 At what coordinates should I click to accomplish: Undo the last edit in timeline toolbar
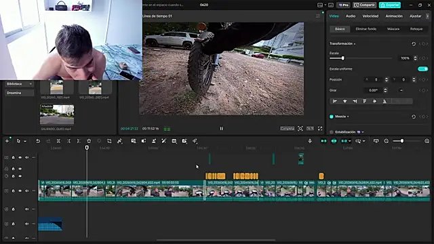click(x=38, y=141)
